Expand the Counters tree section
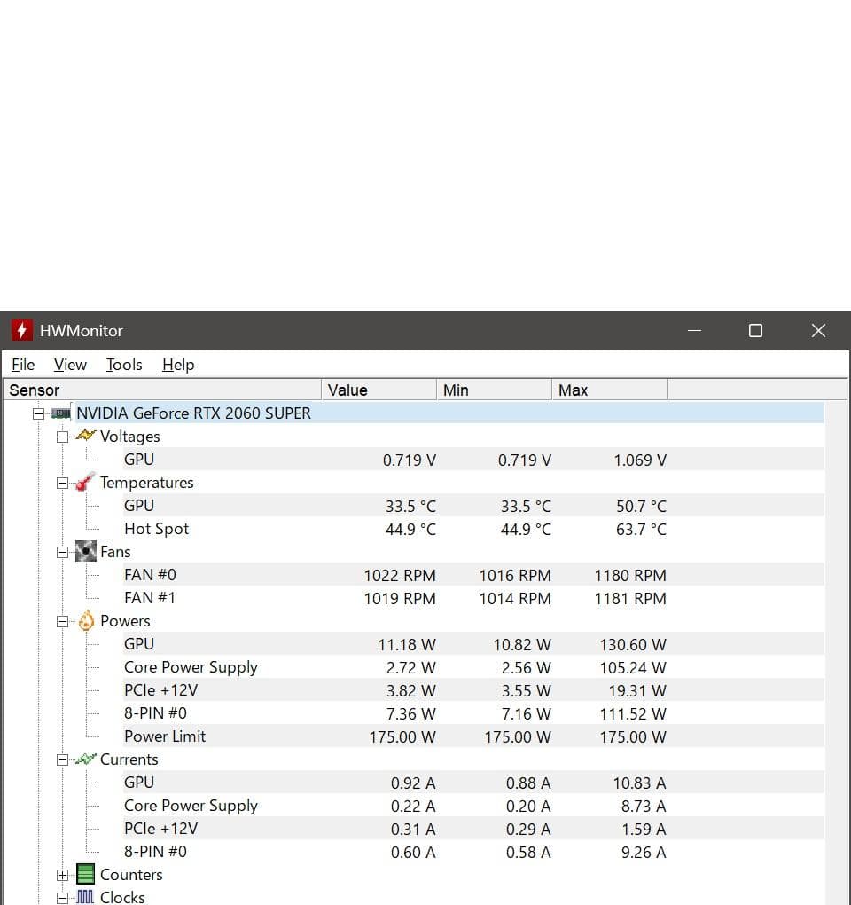The height and width of the screenshot is (905, 851). tap(62, 875)
